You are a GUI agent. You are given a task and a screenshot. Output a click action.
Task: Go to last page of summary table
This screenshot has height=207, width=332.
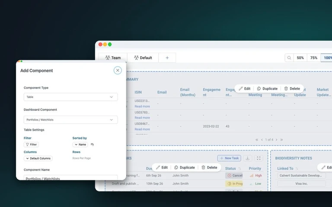click(281, 140)
